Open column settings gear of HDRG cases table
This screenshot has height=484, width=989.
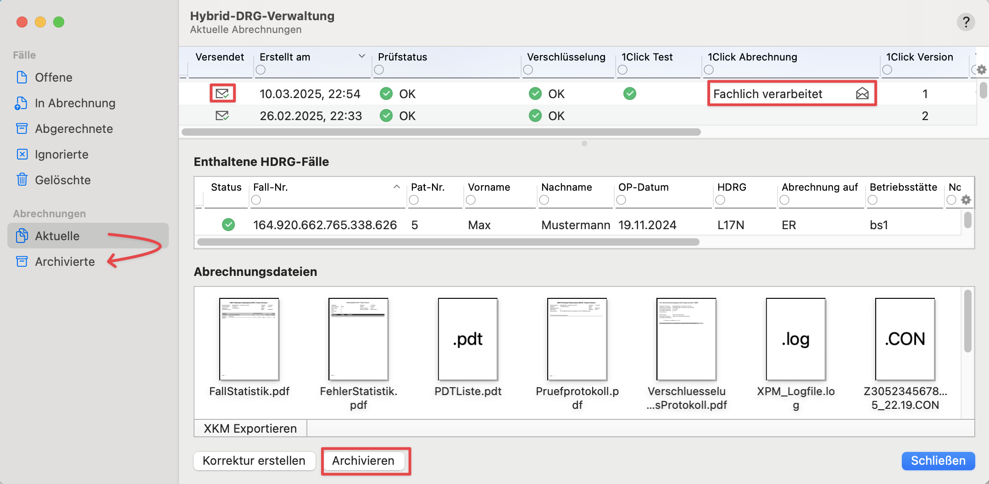(x=966, y=200)
